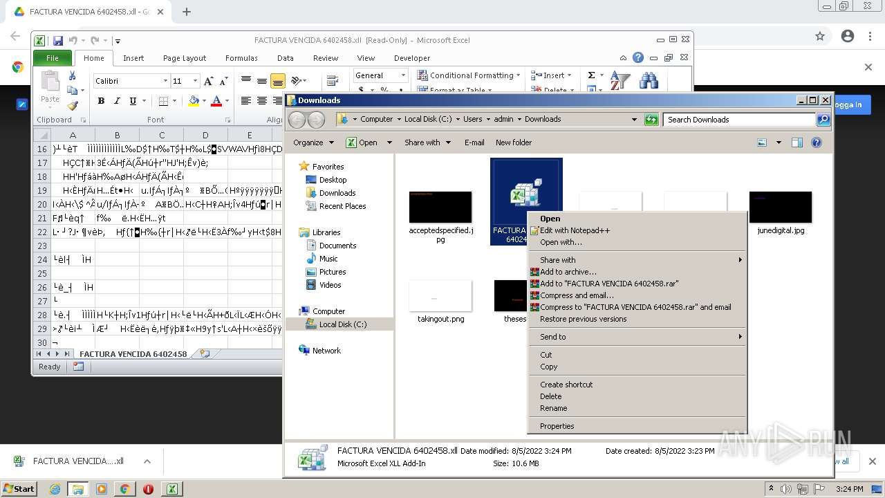Switch to the Page Layout ribbon tab
This screenshot has height=498, width=885.
click(x=185, y=58)
